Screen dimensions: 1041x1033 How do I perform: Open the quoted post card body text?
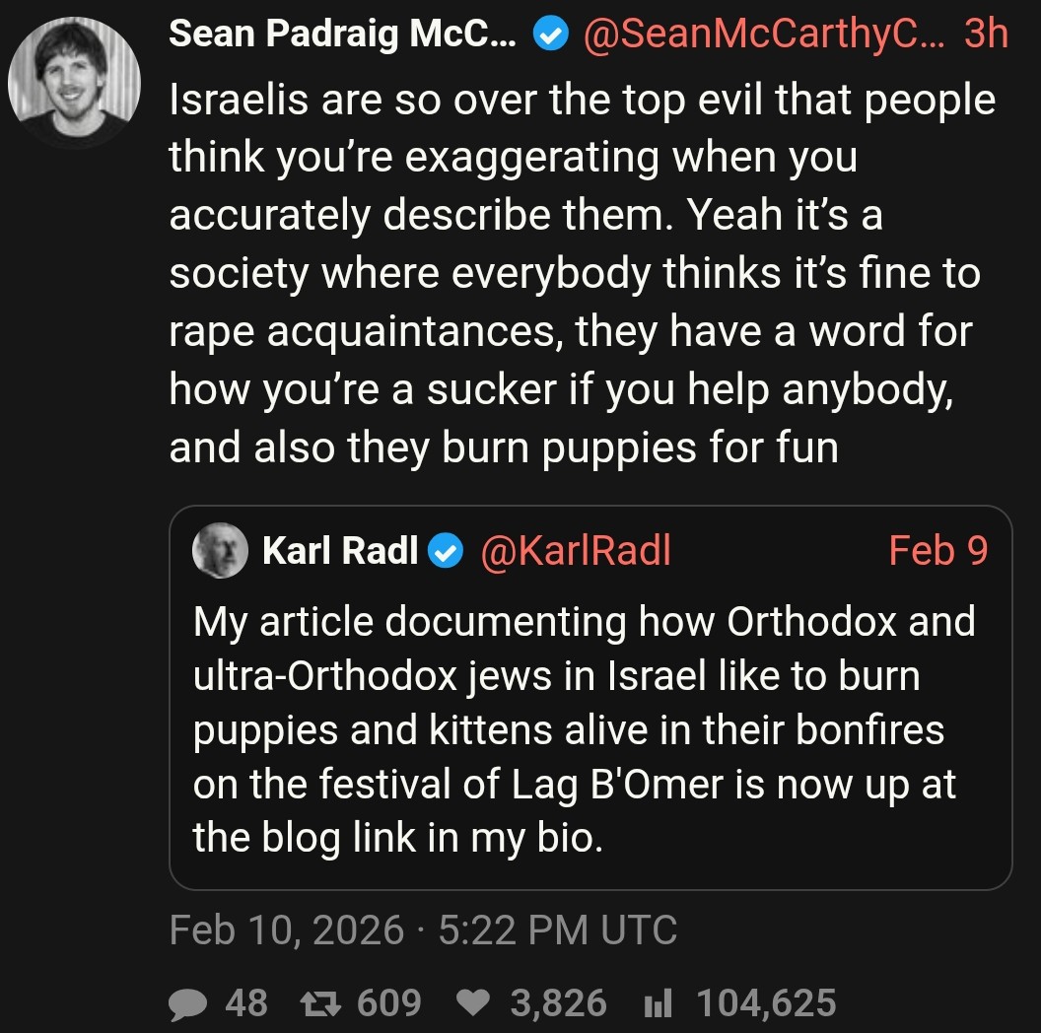tap(582, 729)
